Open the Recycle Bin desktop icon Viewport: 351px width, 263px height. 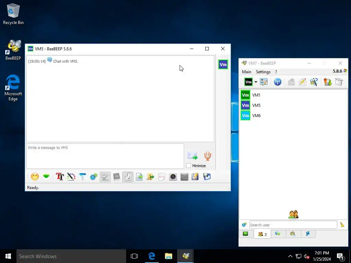pos(13,14)
